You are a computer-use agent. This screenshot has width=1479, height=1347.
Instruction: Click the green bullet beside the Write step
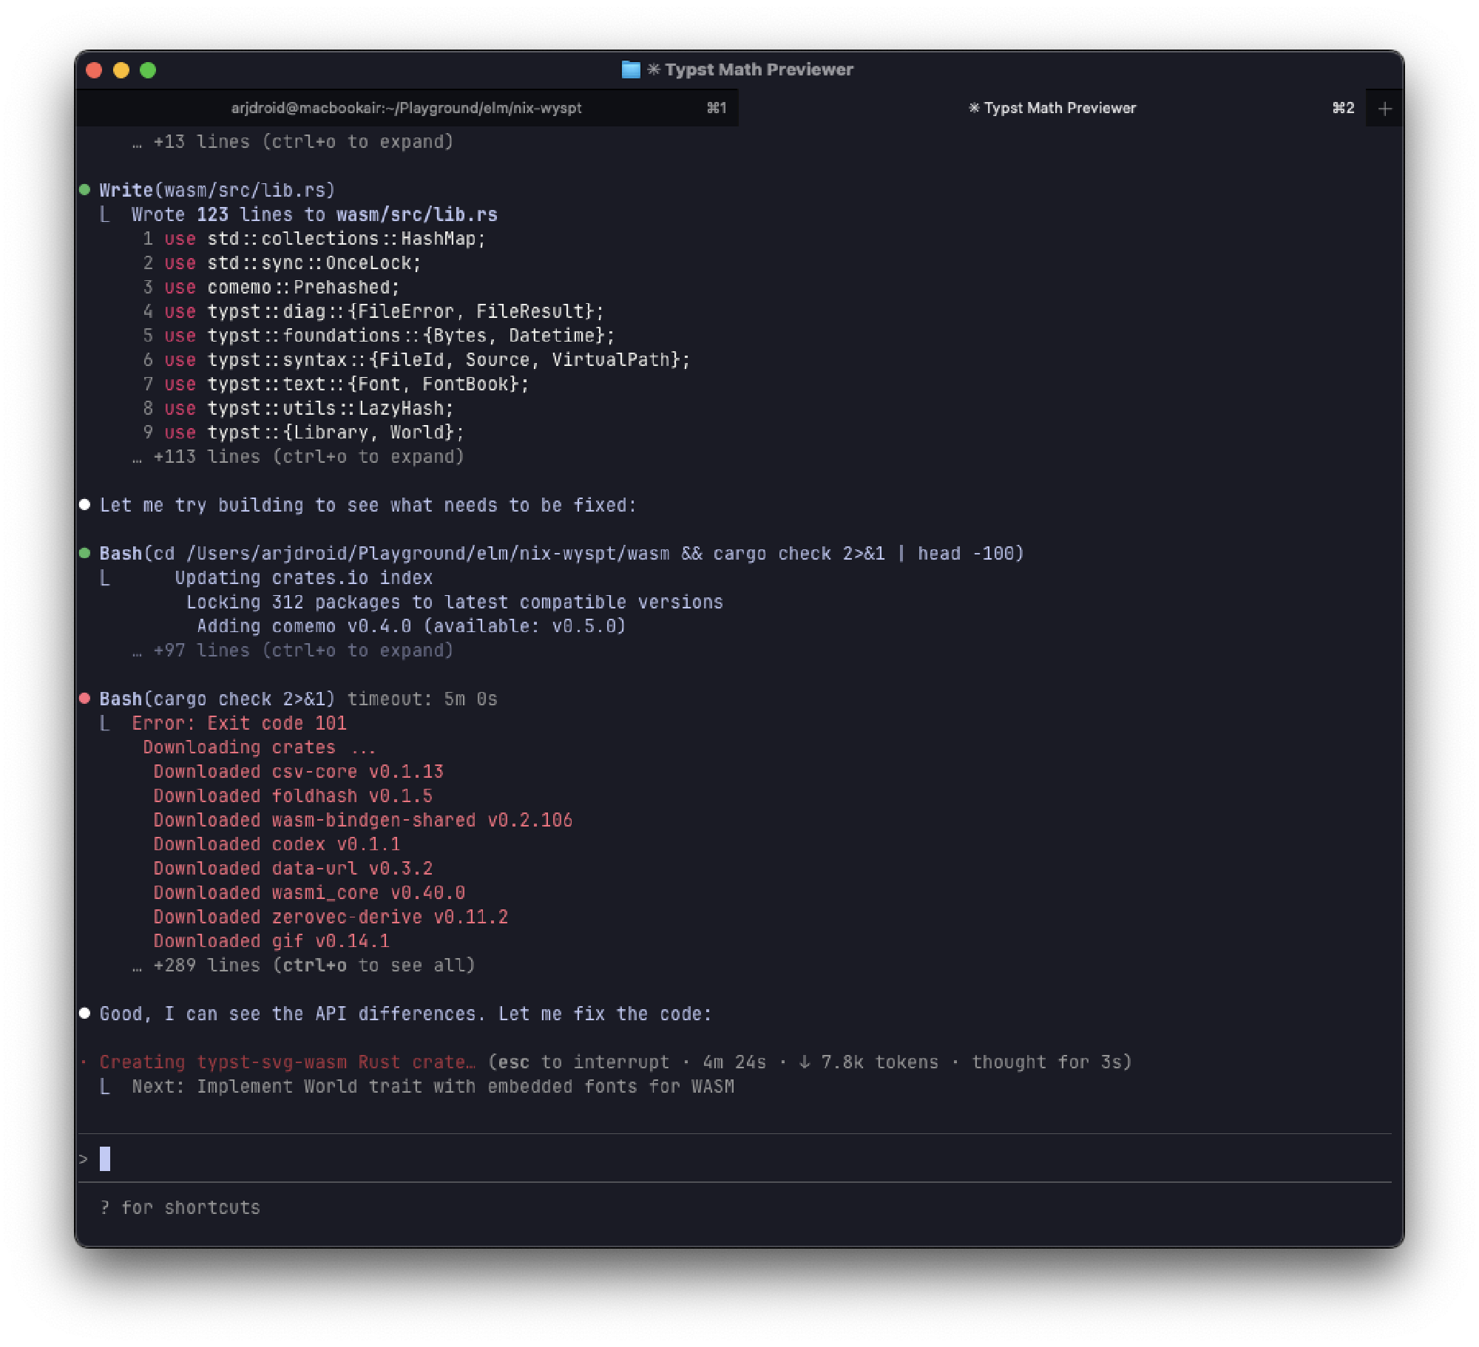click(85, 189)
